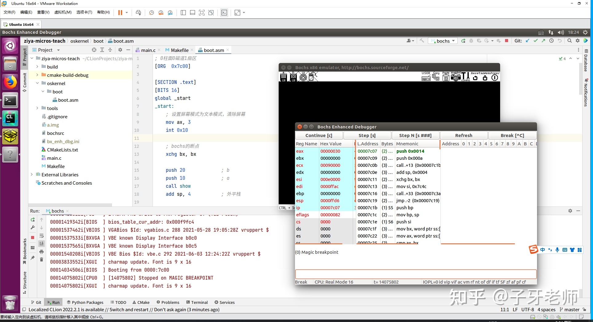This screenshot has height=322, width=593.
Task: Click the Bochs floppy A: drive icon
Action: [284, 77]
